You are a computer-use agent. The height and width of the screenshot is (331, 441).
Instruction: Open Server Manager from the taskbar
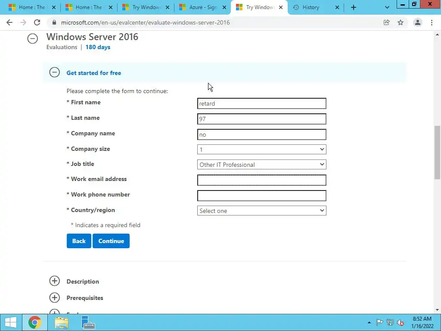pos(88,322)
